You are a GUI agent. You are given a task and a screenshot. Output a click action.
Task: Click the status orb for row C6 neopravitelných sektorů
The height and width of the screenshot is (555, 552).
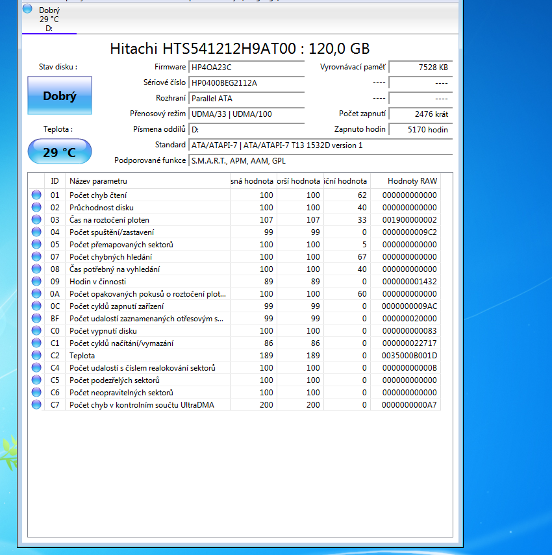(36, 392)
